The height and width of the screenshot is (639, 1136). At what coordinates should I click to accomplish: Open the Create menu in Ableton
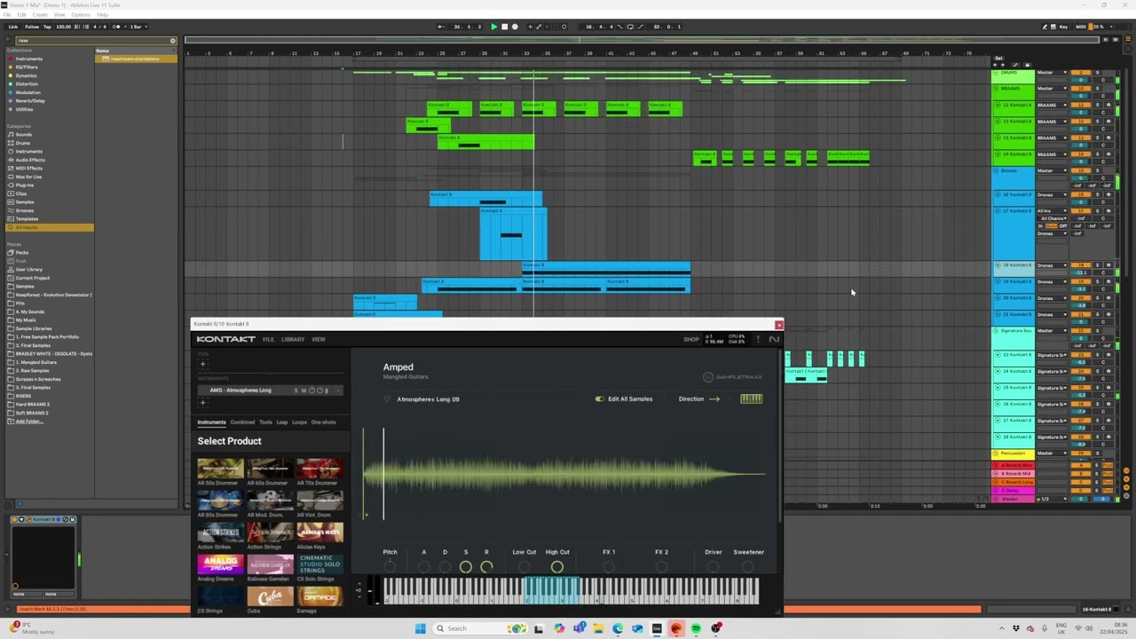click(40, 15)
